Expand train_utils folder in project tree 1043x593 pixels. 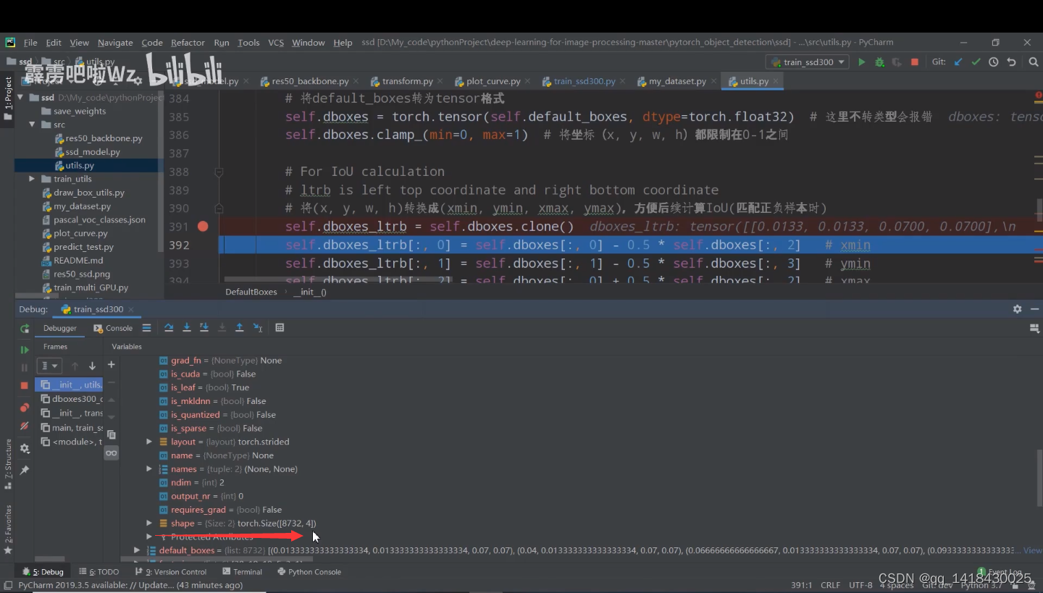pos(32,179)
